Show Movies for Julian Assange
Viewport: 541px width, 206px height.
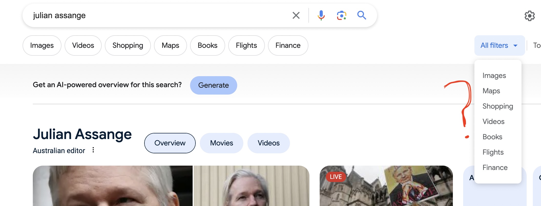(x=221, y=143)
